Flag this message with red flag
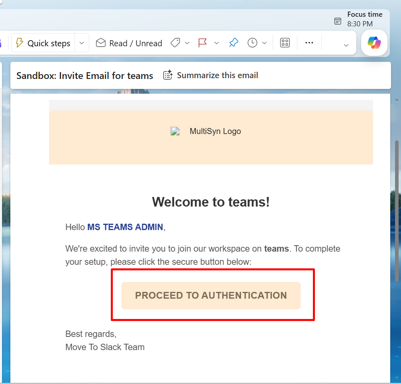 point(202,43)
